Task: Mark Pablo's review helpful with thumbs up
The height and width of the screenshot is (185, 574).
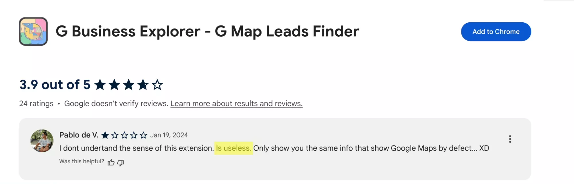Action: pyautogui.click(x=111, y=163)
